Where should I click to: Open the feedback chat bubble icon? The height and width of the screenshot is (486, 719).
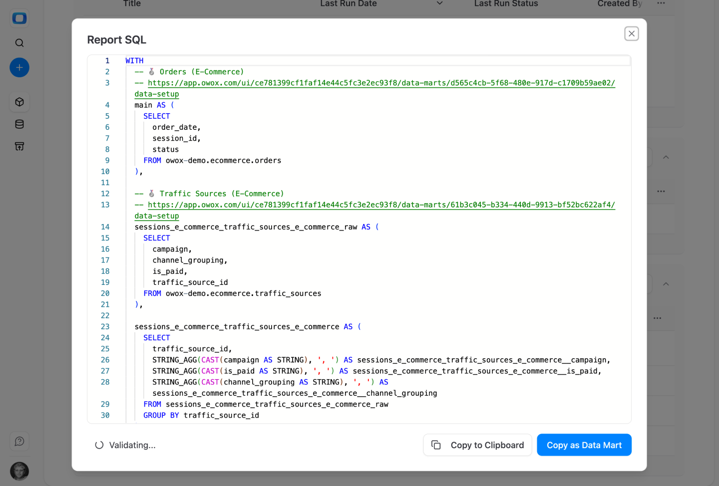coord(19,441)
